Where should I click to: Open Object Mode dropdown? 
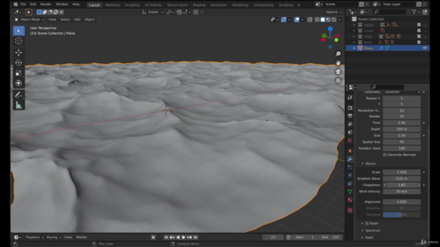coord(29,20)
